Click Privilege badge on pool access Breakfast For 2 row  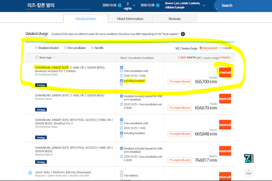[x=41, y=137]
